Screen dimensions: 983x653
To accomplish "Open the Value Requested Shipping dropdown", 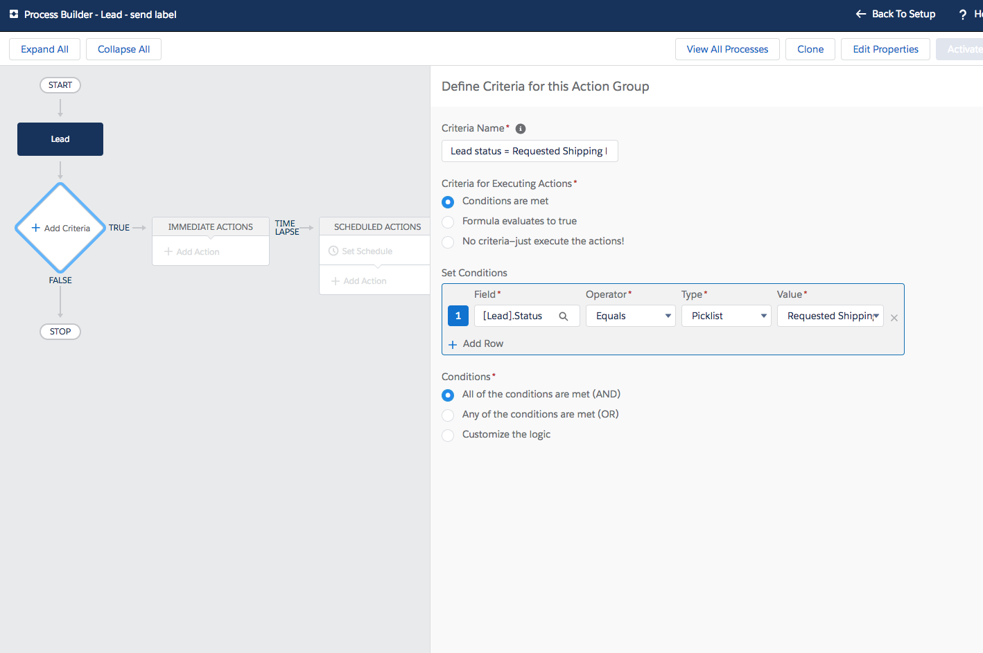I will pyautogui.click(x=830, y=316).
